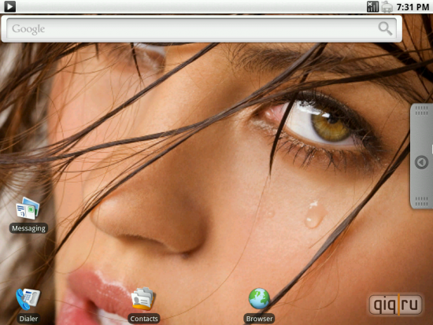Launch the Dialer phone icon
The height and width of the screenshot is (325, 433).
[28, 299]
